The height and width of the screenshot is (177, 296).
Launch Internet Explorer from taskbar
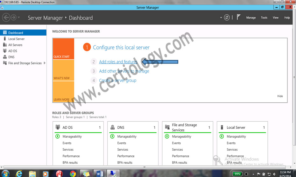coord(19,174)
